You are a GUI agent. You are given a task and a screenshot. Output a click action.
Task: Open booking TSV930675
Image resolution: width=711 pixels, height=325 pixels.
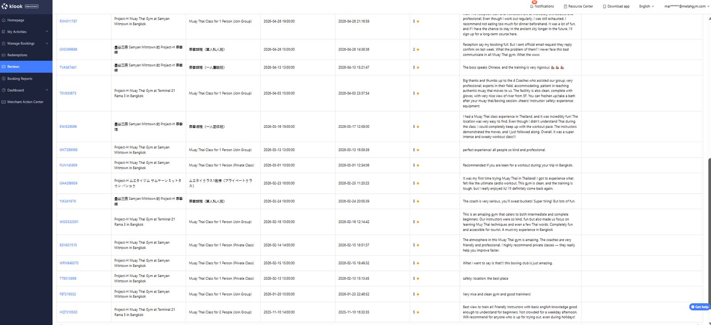pyautogui.click(x=68, y=93)
